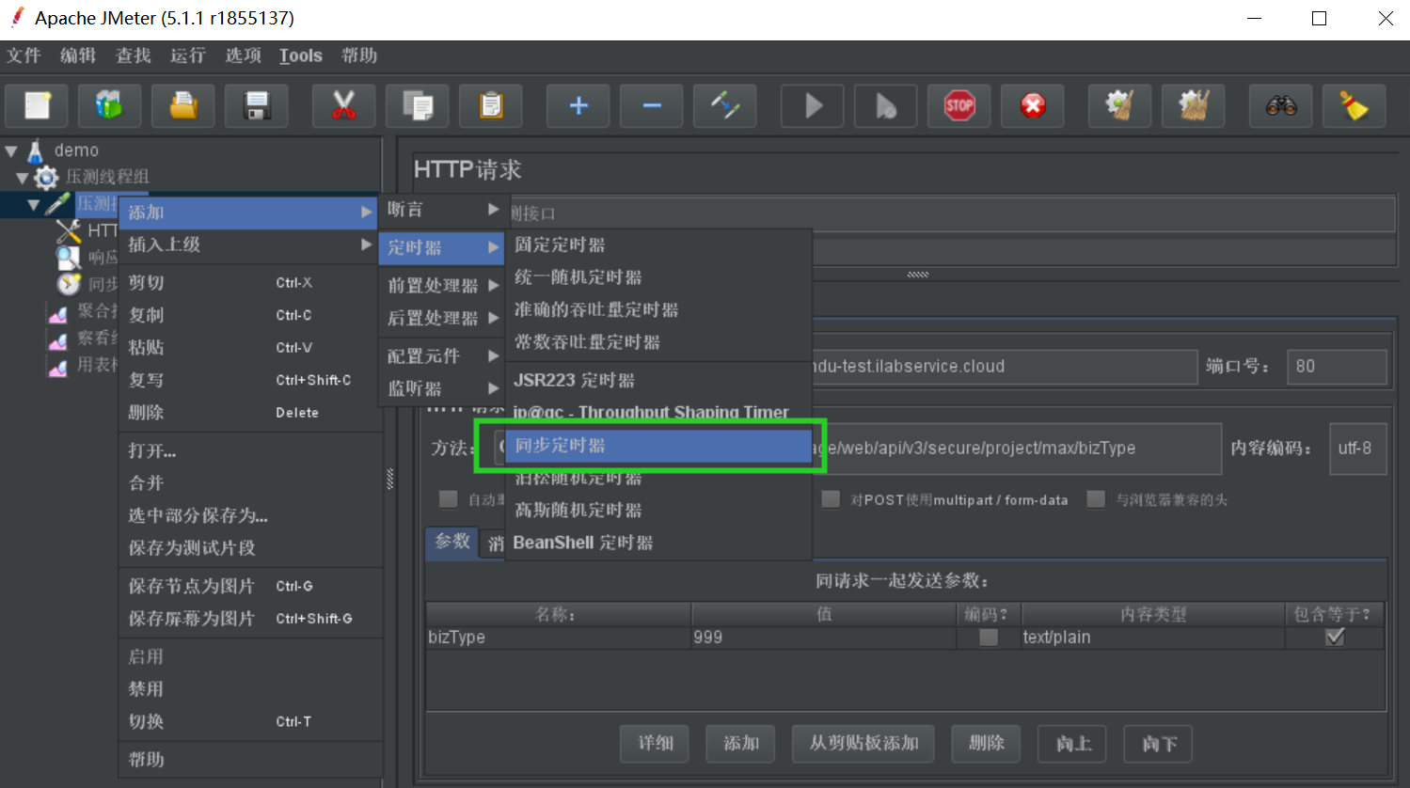Click the Cut scissors icon
This screenshot has height=788, width=1410.
coord(344,105)
